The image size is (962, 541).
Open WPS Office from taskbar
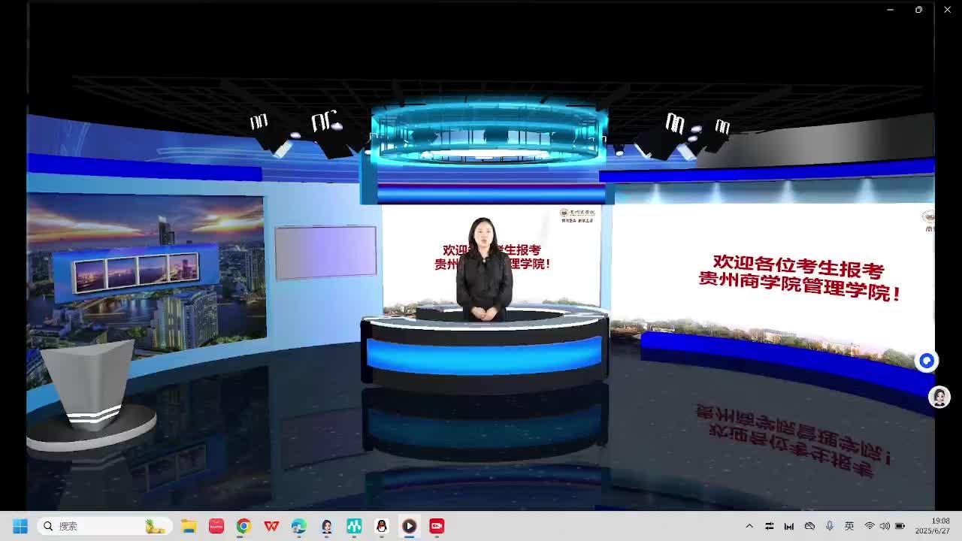pyautogui.click(x=271, y=526)
